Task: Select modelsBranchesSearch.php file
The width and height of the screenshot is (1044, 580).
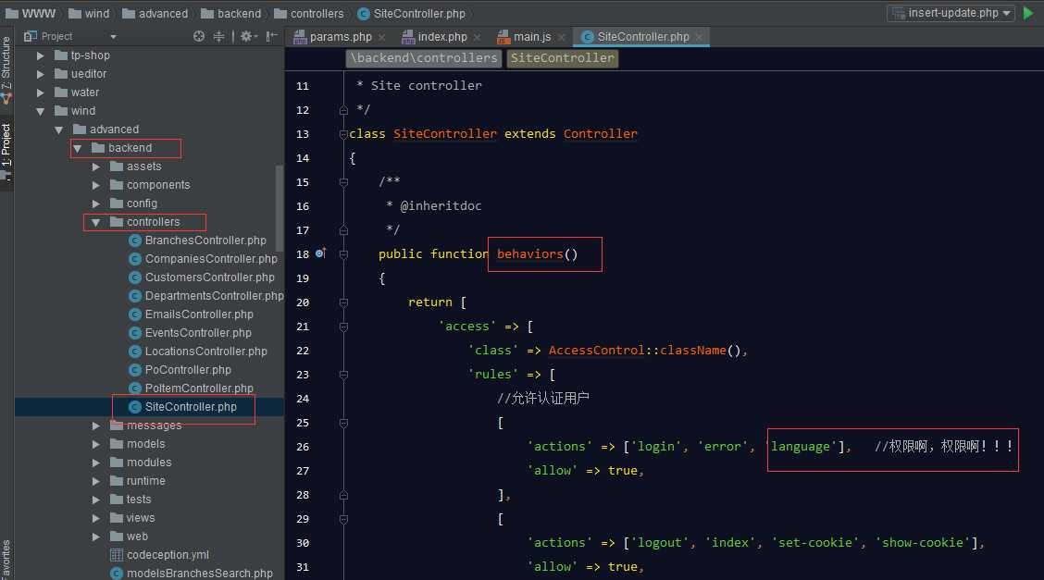Action: pyautogui.click(x=192, y=574)
